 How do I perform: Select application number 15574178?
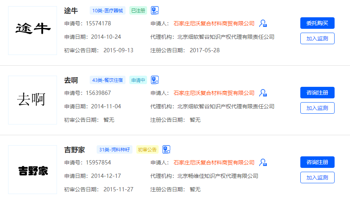coord(98,23)
